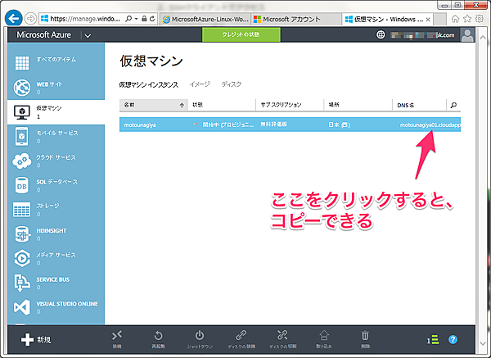
Task: Expand the Microsoft Azure header dropdown chevron
Action: click(88, 35)
